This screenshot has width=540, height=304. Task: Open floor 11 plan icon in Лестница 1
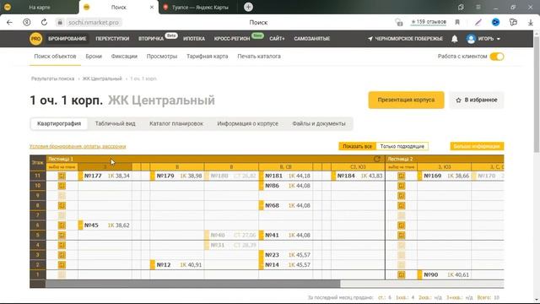point(62,176)
